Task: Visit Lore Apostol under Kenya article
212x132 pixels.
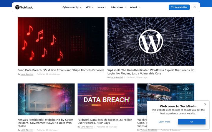Action: pos(27,130)
